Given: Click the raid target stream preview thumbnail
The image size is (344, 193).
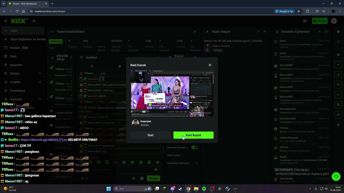Looking at the screenshot, I should (x=172, y=94).
